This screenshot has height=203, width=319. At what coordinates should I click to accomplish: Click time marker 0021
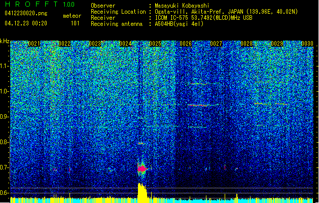(x=34, y=44)
